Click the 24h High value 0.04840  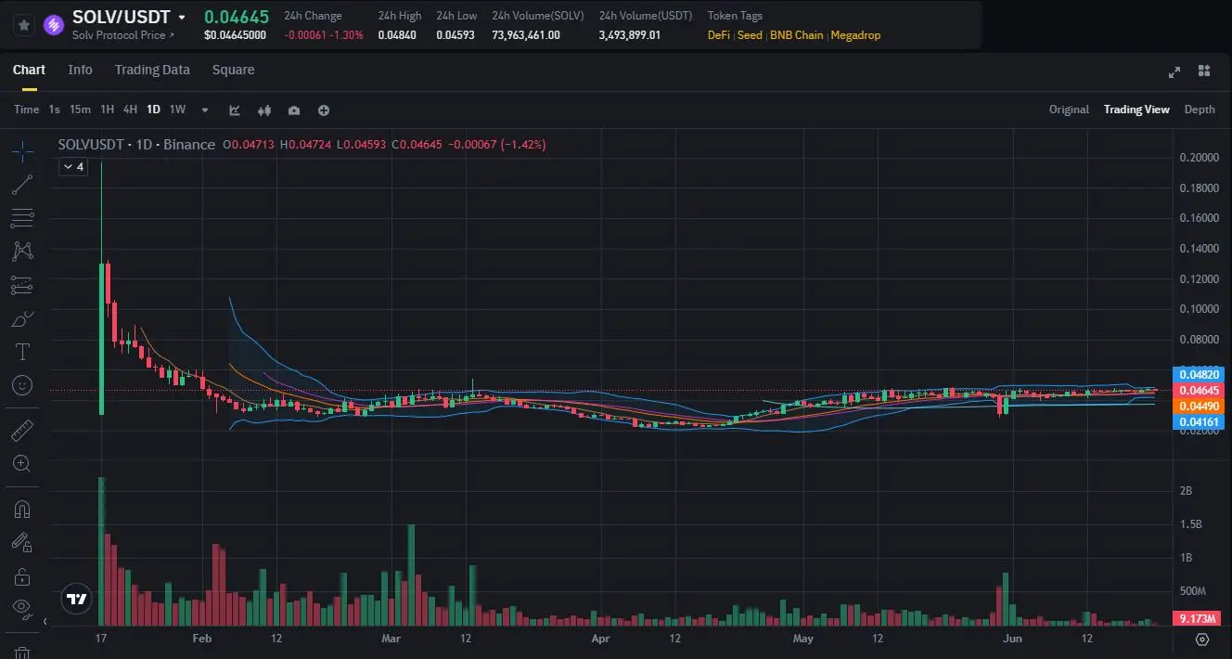[397, 35]
